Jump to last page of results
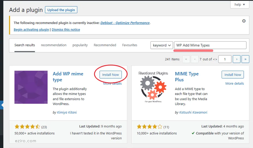Viewport: 253px width, 148px height. (245, 59)
